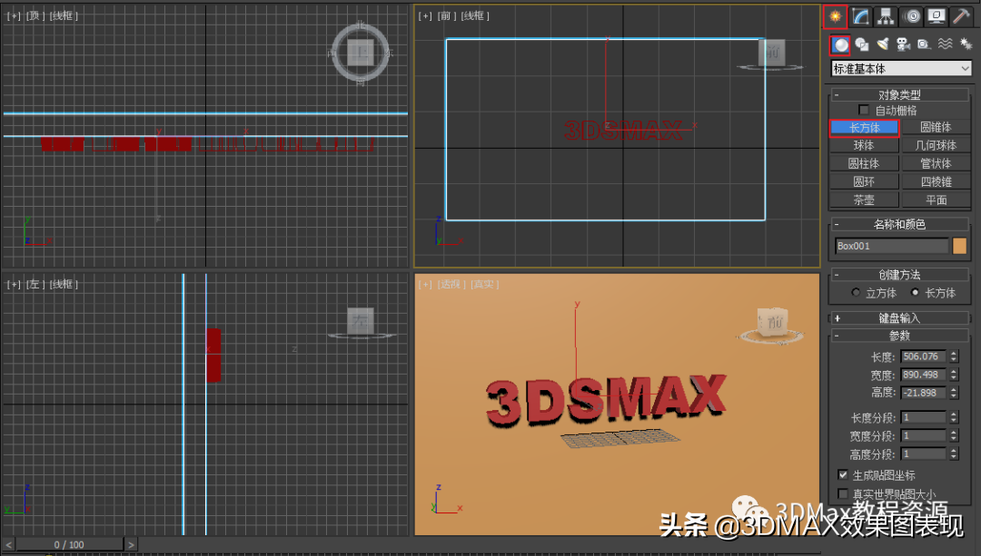
Task: Collapse the 名称和颜色 rollout
Action: 899,224
